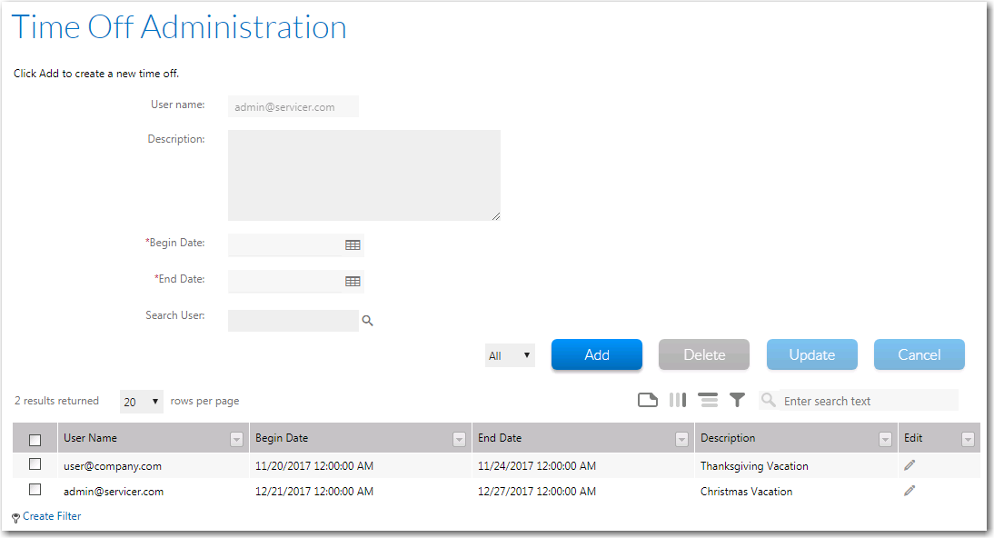Select the user@company.com row checkbox
This screenshot has height=538, width=994.
click(35, 464)
